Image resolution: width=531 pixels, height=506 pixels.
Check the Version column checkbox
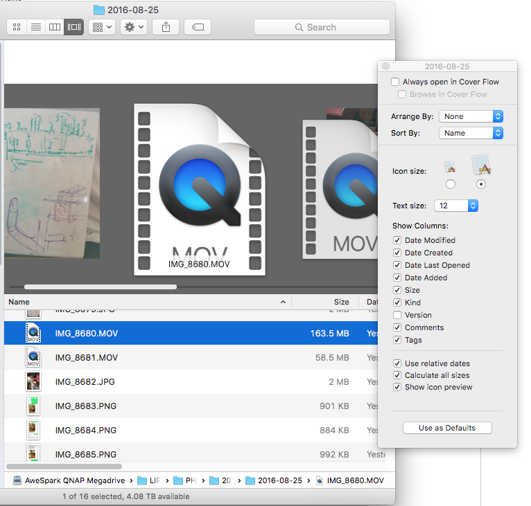tap(397, 315)
